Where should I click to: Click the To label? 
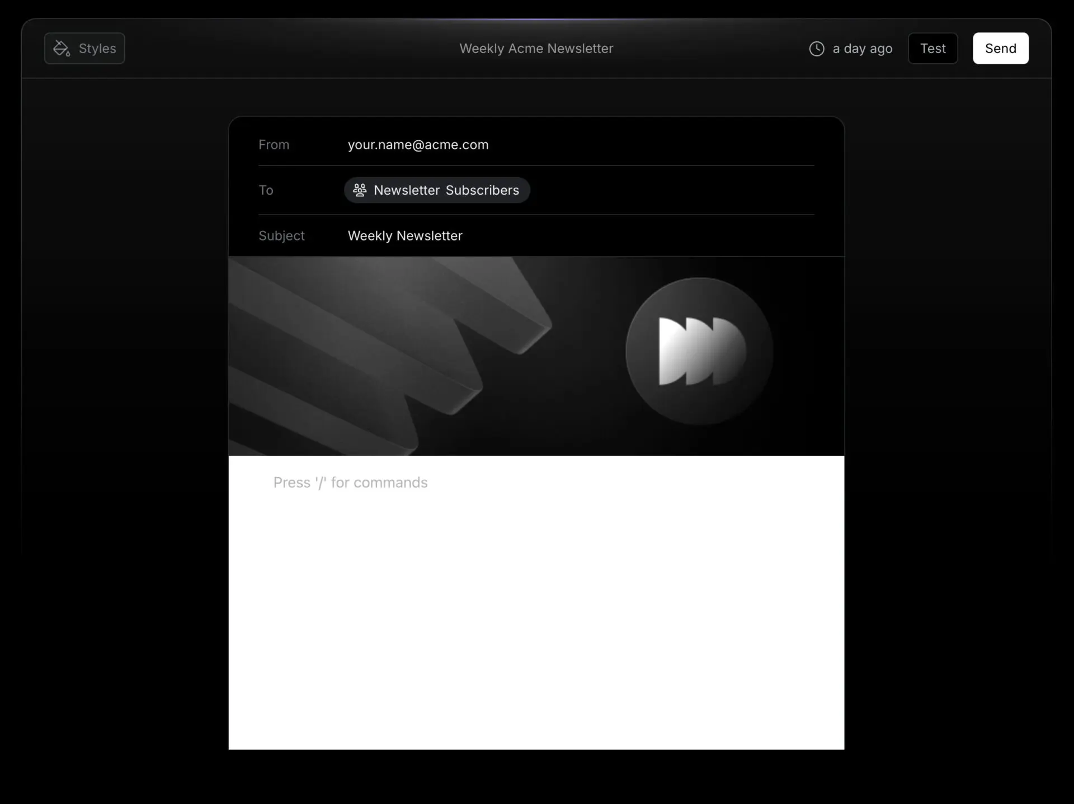pos(266,190)
